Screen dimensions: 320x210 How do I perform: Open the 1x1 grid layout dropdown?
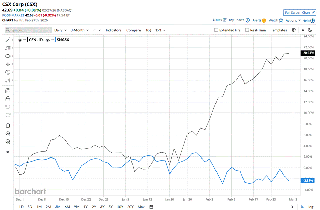tap(161, 30)
